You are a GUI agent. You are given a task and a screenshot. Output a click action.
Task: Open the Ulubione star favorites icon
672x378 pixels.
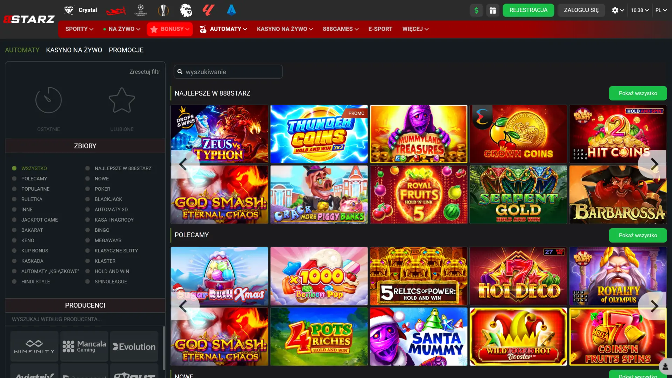point(122,101)
